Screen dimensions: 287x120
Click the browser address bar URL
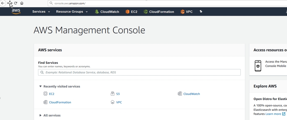pos(70,3)
